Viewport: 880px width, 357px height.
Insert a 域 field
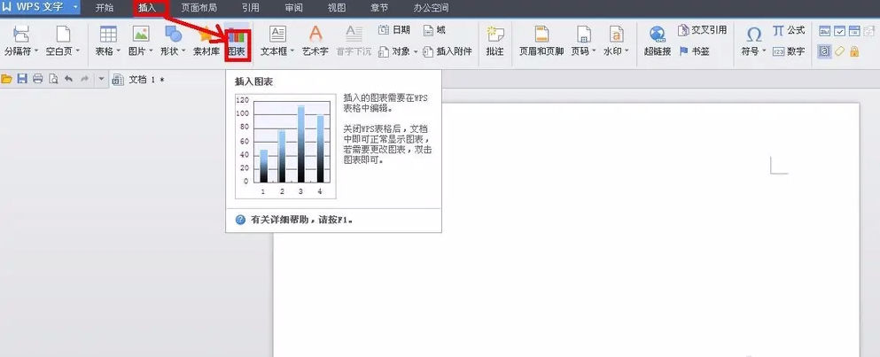(x=434, y=30)
